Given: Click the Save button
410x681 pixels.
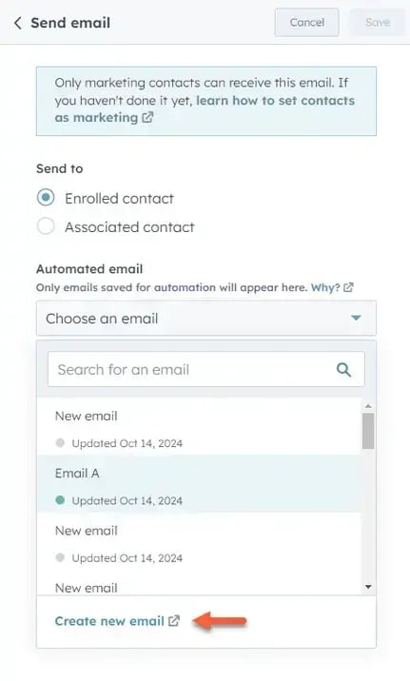Looking at the screenshot, I should [378, 23].
